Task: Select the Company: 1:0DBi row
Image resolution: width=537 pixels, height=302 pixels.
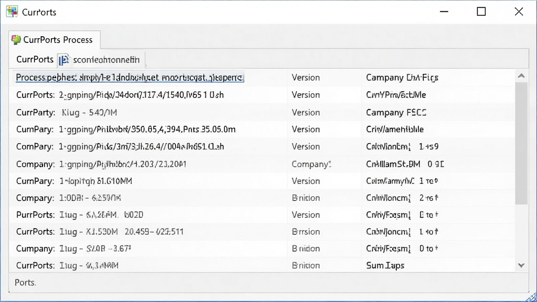Action: tap(262, 198)
